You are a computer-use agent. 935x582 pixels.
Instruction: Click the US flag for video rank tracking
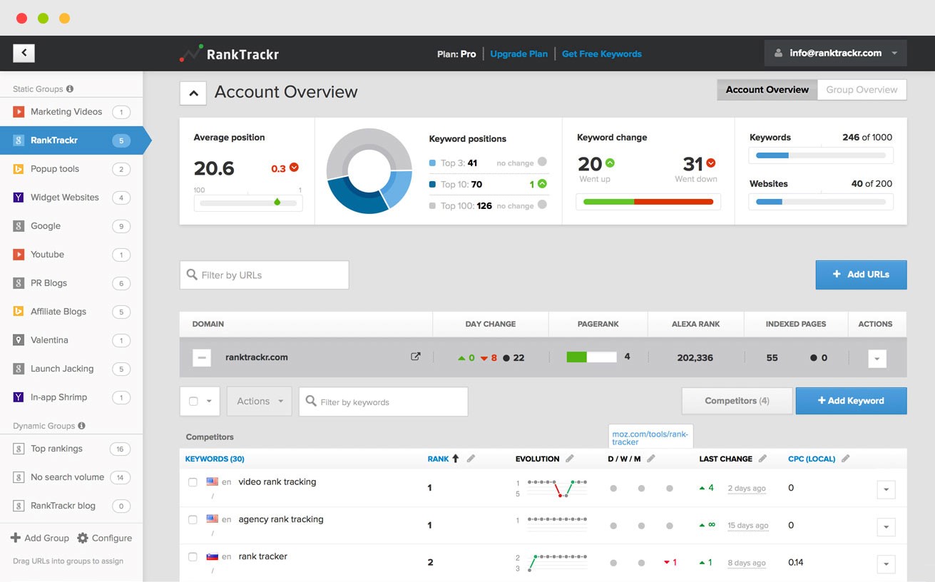(x=212, y=482)
